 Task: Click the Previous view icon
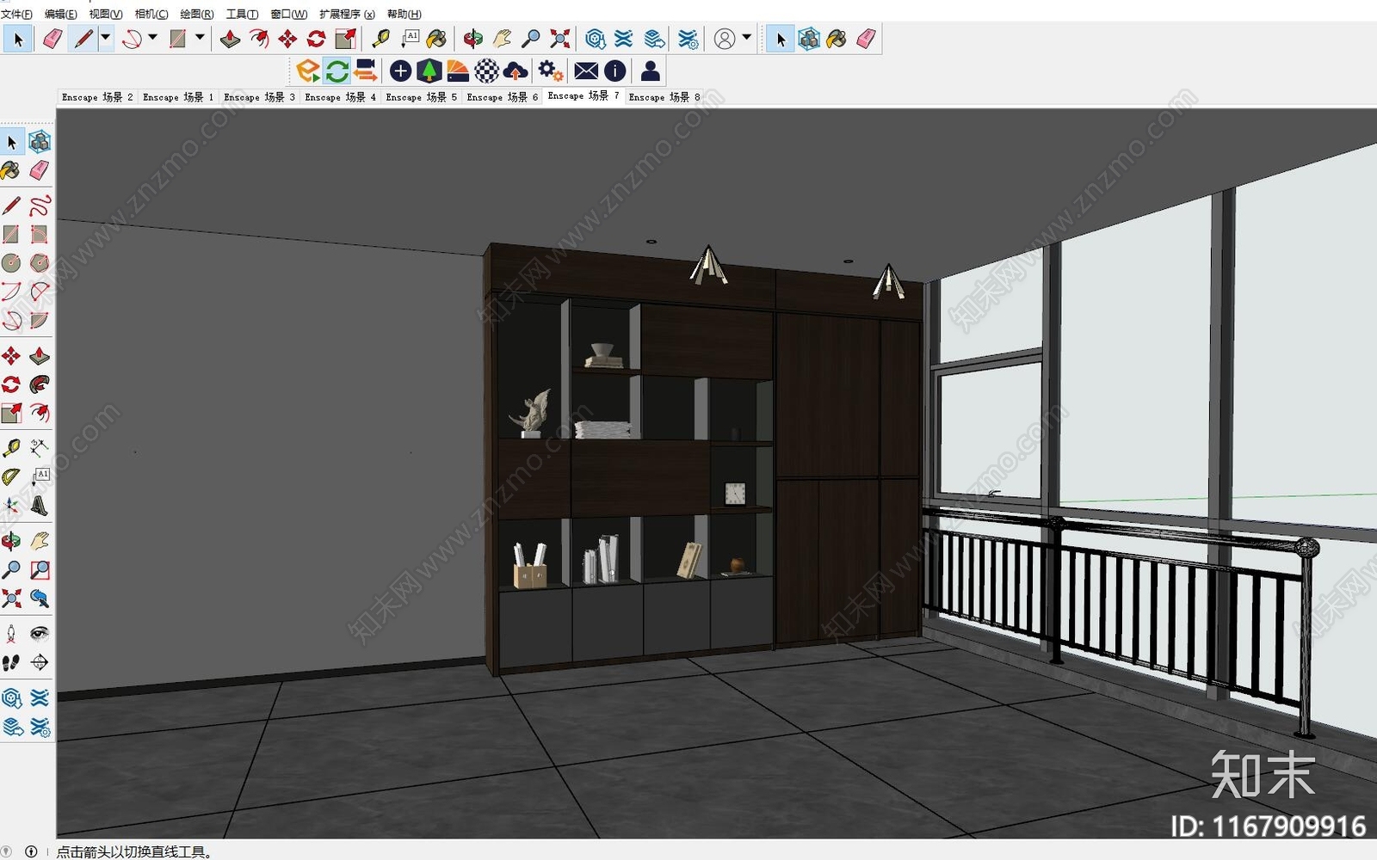[x=40, y=599]
